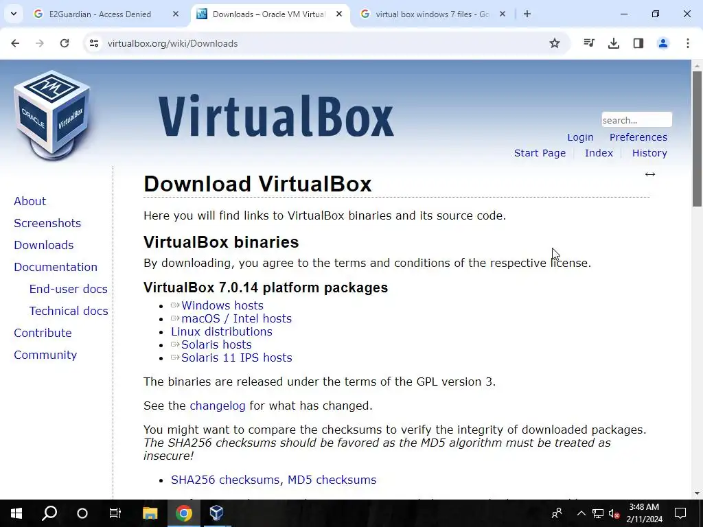Open Chrome three-dot menu

click(x=688, y=43)
